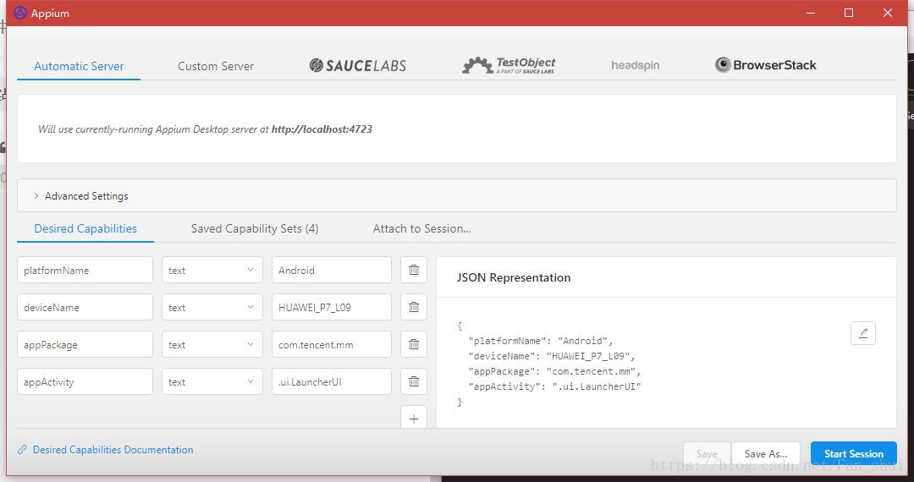Open the TestObject server tab
The width and height of the screenshot is (914, 482).
click(x=509, y=65)
